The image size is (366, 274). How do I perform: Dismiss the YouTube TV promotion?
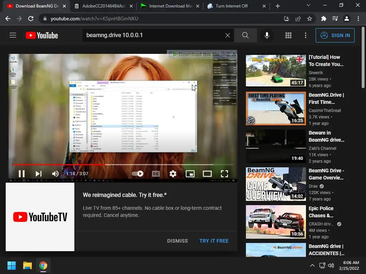click(177, 241)
